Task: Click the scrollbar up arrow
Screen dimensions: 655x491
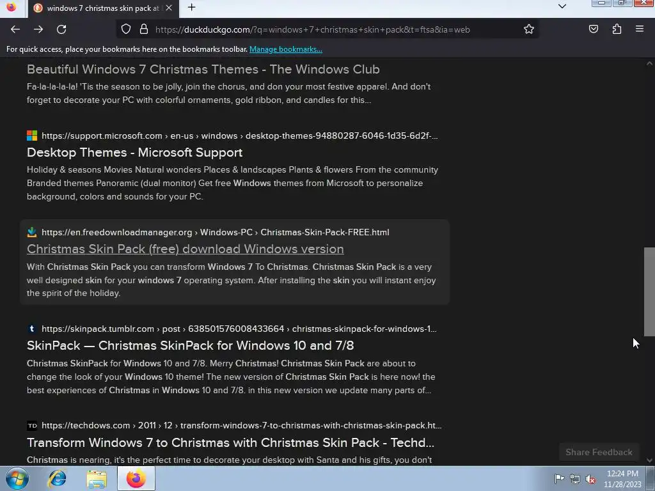Action: (649, 63)
